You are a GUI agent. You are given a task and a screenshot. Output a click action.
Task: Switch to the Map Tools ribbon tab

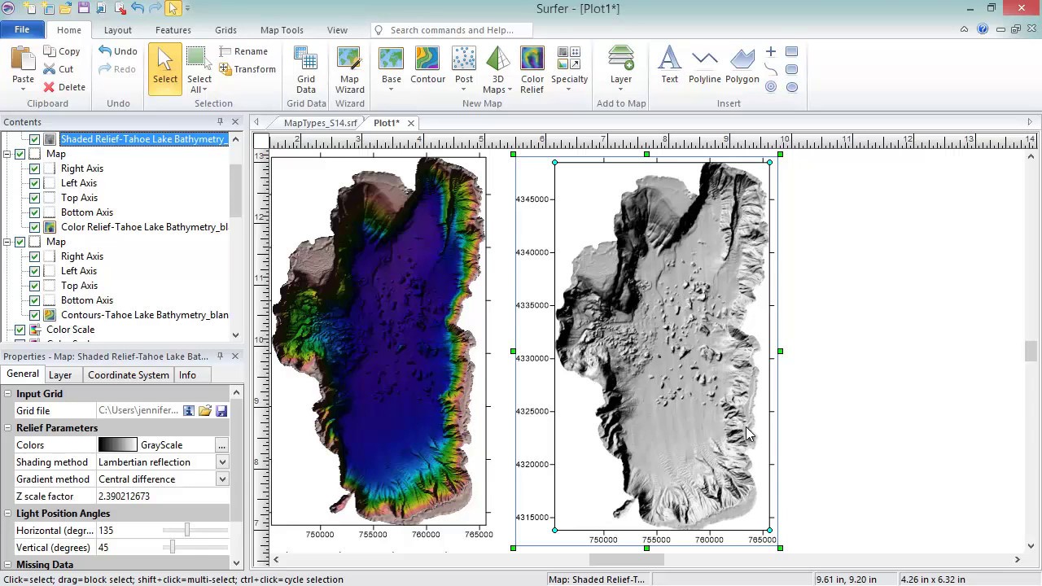pyautogui.click(x=282, y=30)
